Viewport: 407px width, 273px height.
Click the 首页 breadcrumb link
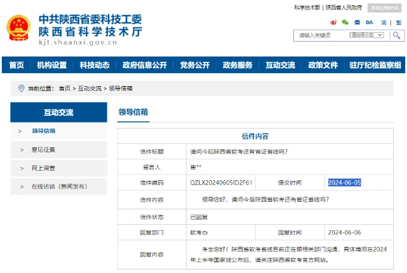[x=64, y=89]
